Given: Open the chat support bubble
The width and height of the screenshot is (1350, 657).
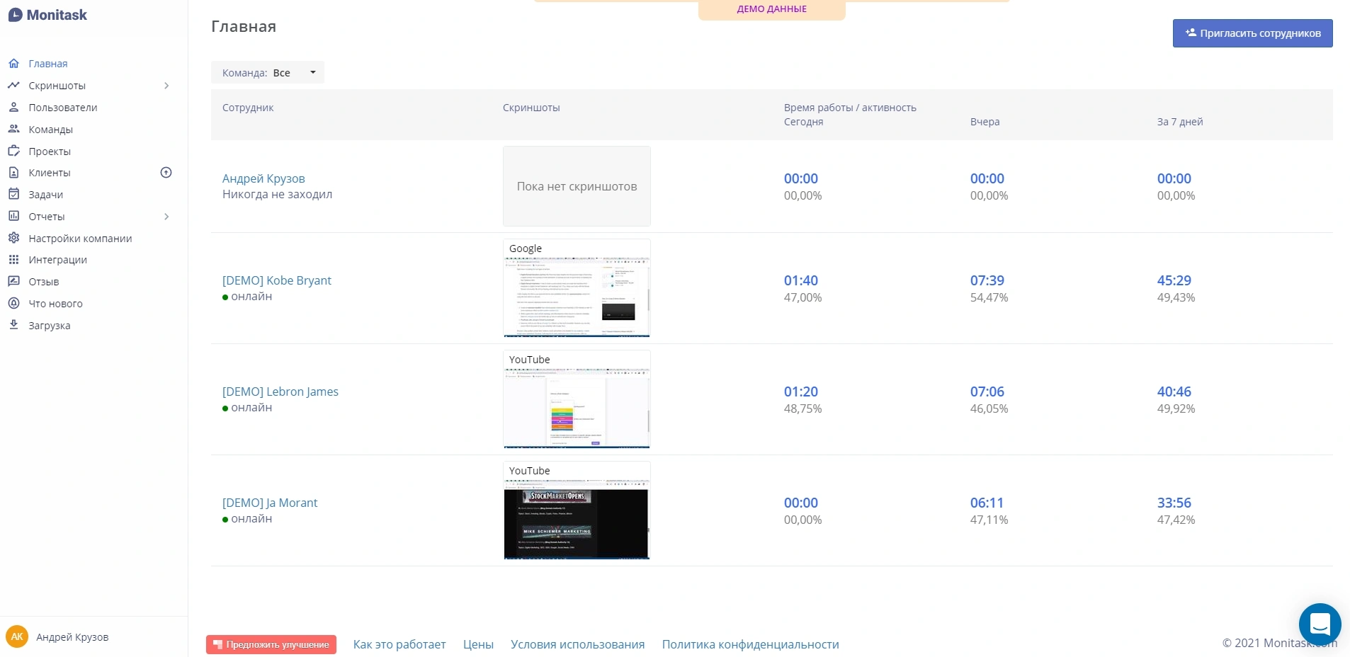Looking at the screenshot, I should (x=1320, y=624).
